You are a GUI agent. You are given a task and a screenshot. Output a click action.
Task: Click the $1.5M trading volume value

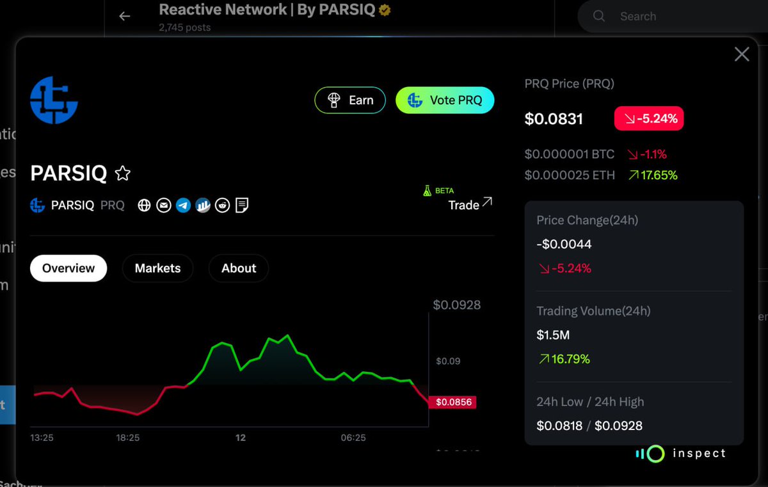click(553, 335)
